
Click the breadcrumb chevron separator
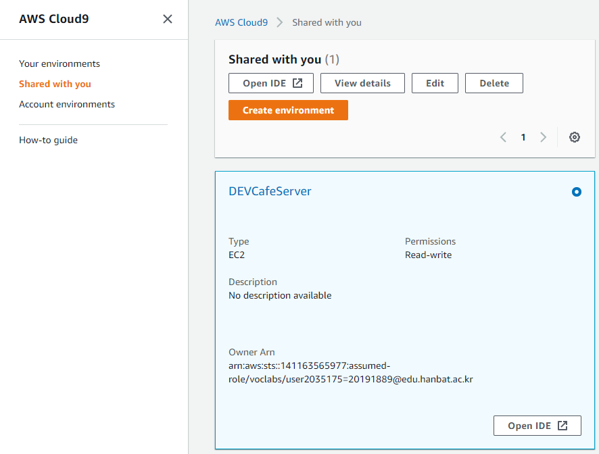(x=280, y=22)
